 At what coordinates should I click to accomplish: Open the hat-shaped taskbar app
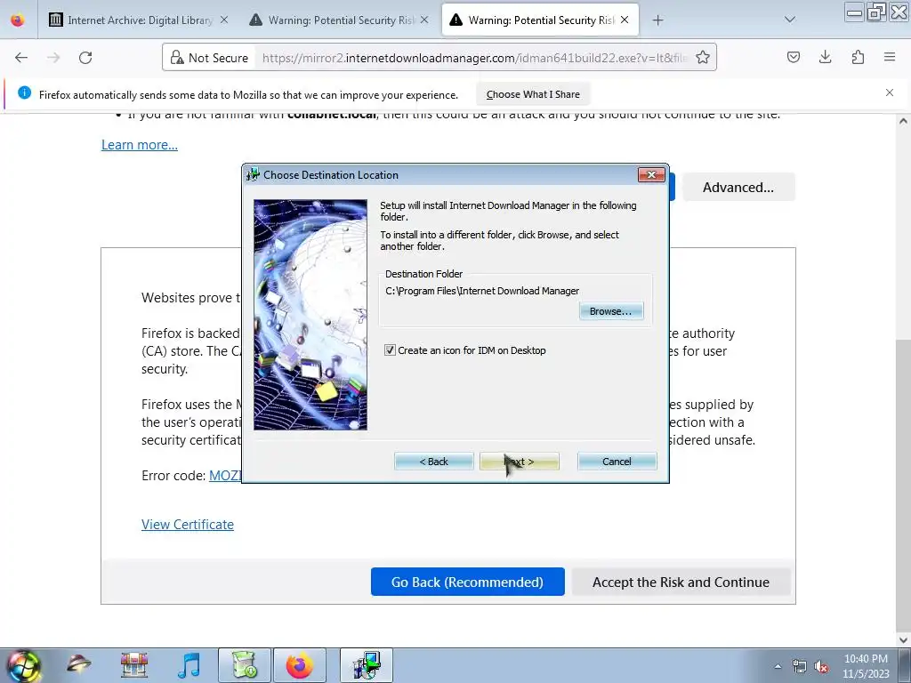pos(79,665)
